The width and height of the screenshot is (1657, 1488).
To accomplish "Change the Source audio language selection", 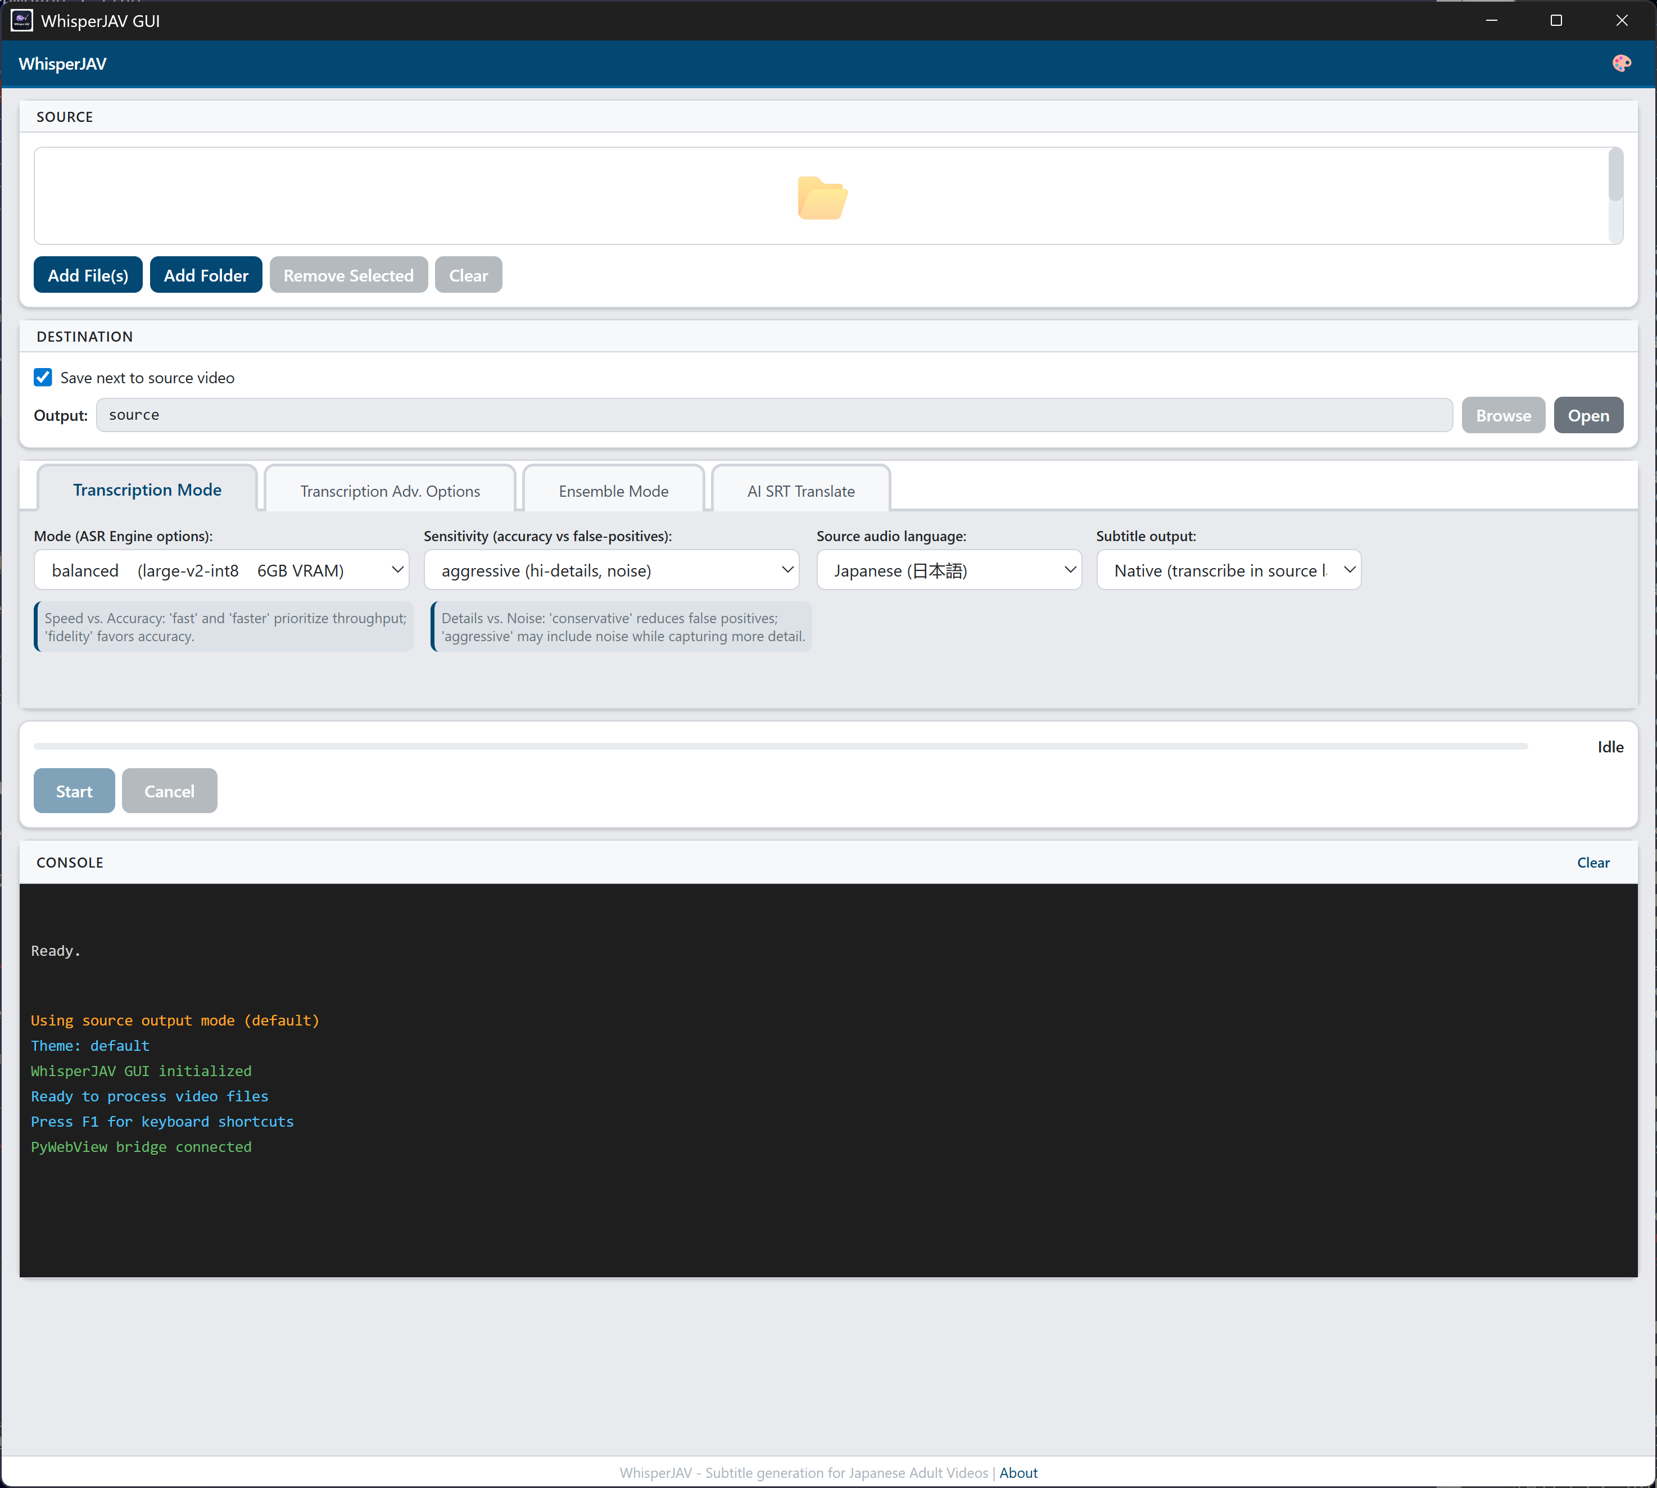I will point(949,570).
